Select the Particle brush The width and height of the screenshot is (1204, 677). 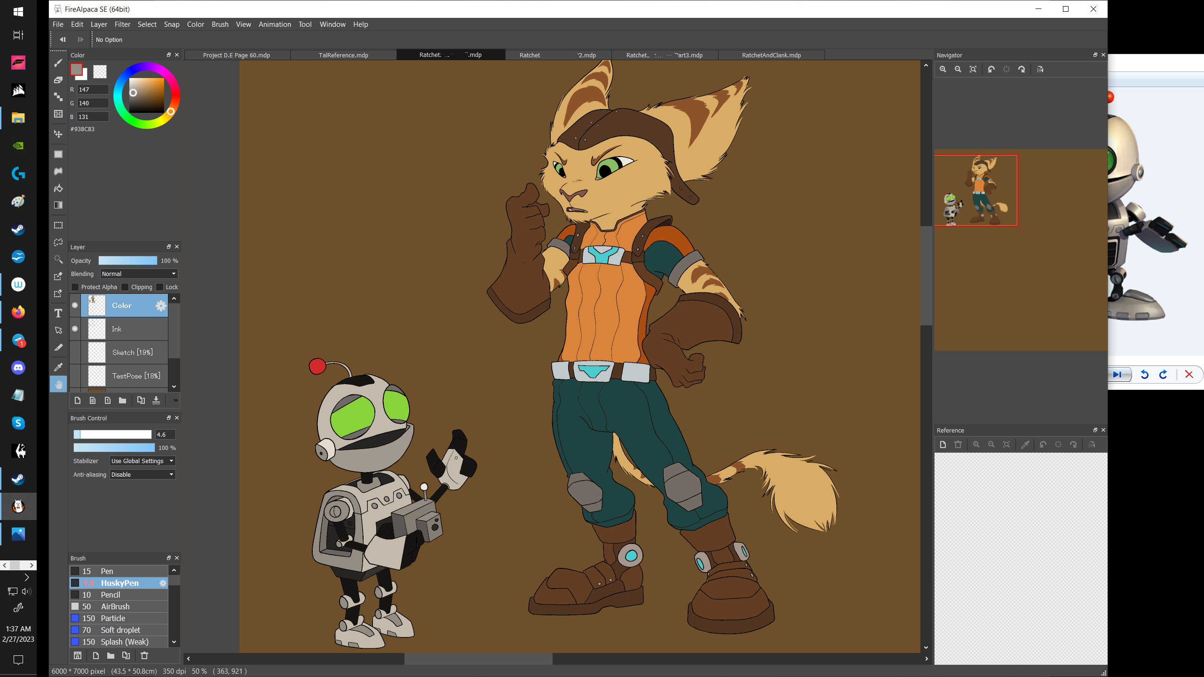point(119,618)
